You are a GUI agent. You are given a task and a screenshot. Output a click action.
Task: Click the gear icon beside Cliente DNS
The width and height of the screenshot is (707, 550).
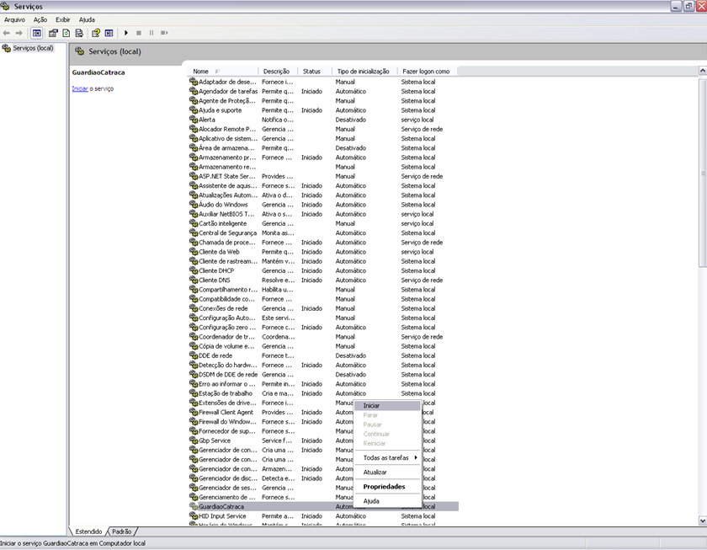tap(194, 280)
